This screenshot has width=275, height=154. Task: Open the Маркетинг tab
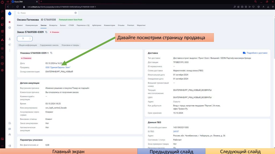pyautogui.click(x=141, y=25)
